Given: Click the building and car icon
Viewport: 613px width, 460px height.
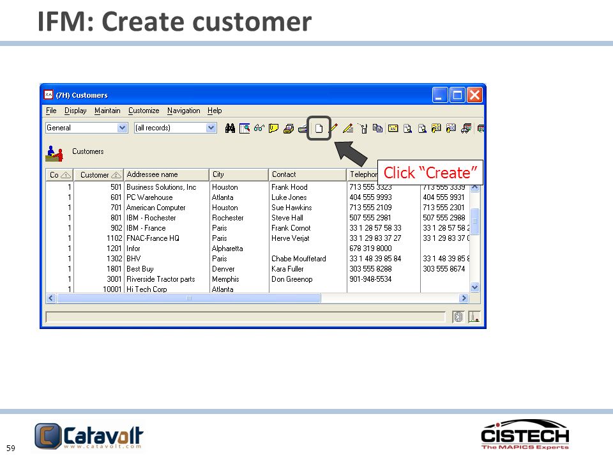Looking at the screenshot, I should 466,128.
